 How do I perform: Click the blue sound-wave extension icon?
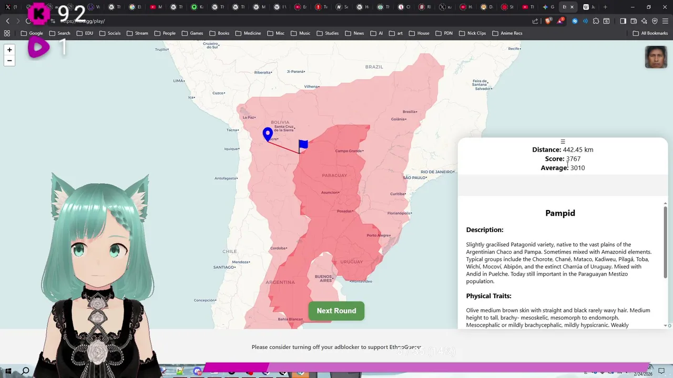(585, 21)
